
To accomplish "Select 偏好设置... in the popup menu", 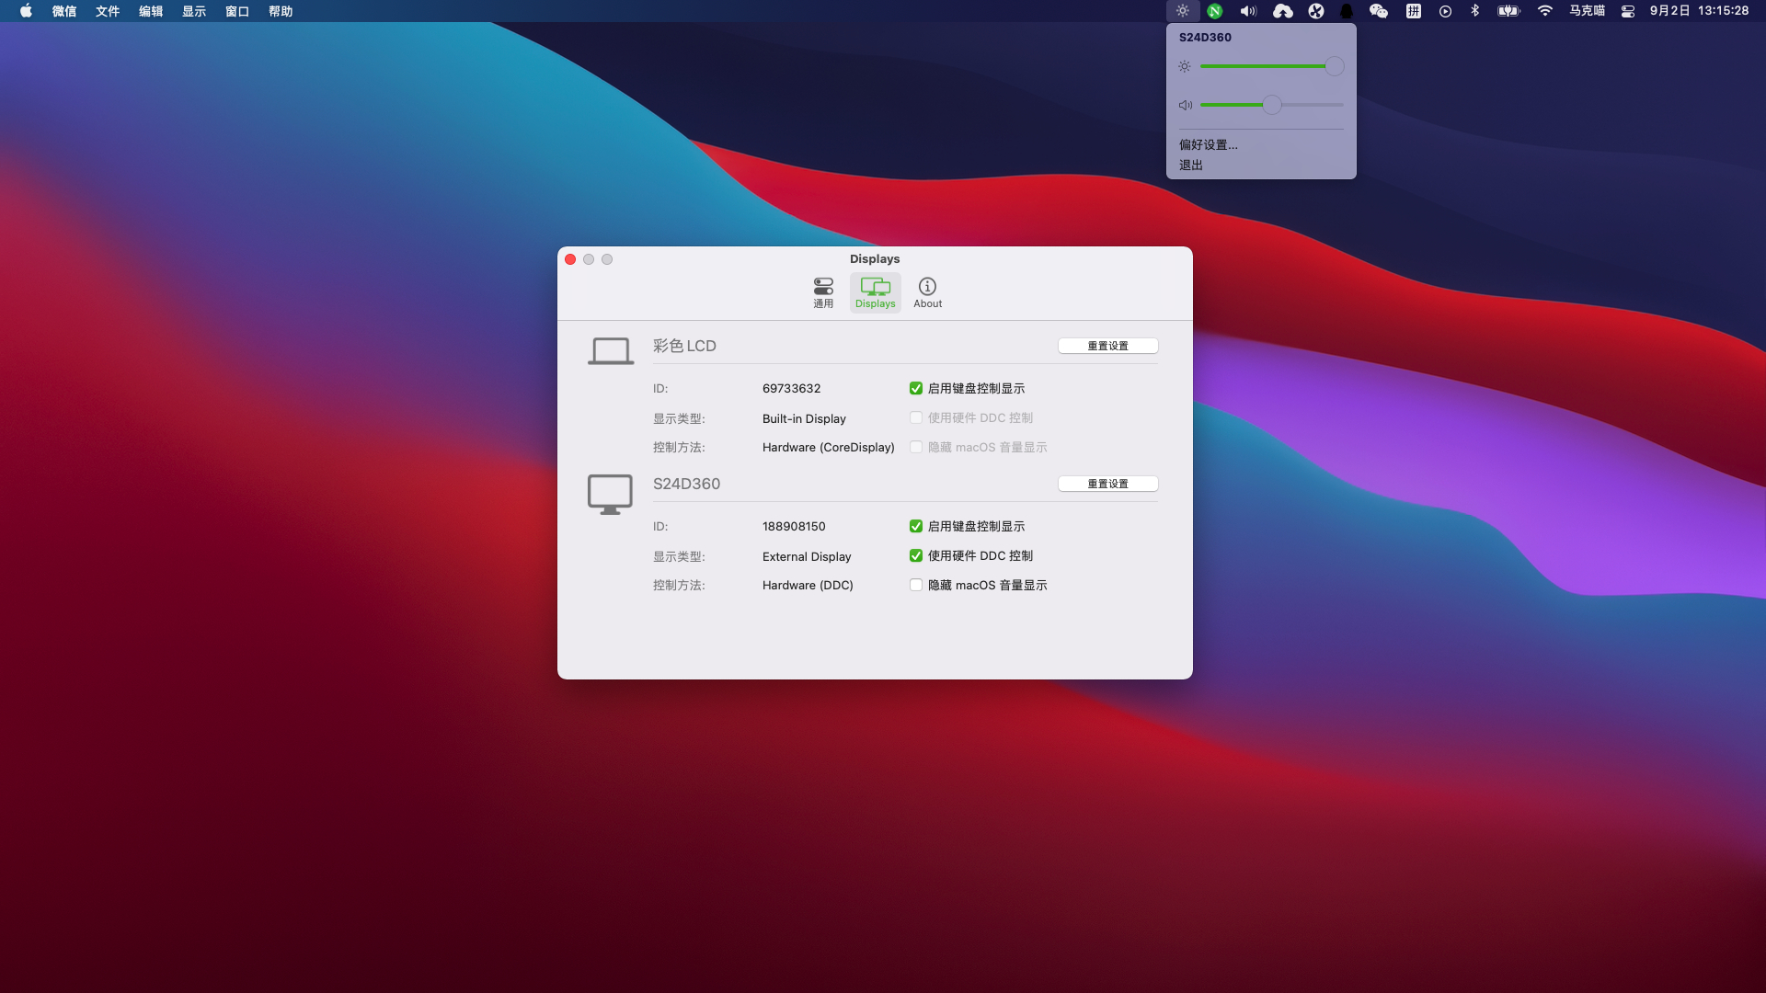I will click(x=1209, y=144).
